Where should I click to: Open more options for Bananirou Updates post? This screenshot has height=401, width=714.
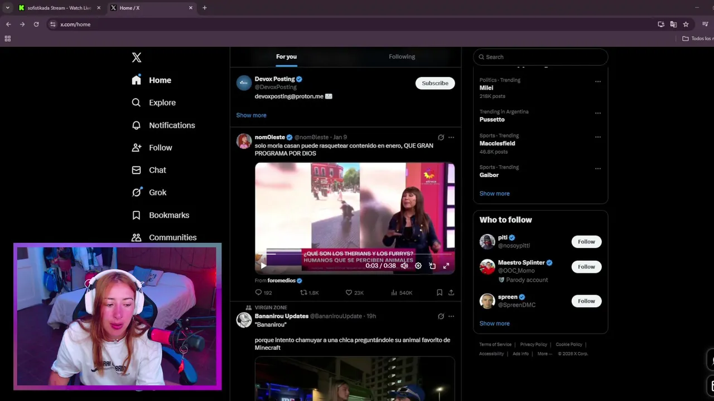[x=451, y=316]
